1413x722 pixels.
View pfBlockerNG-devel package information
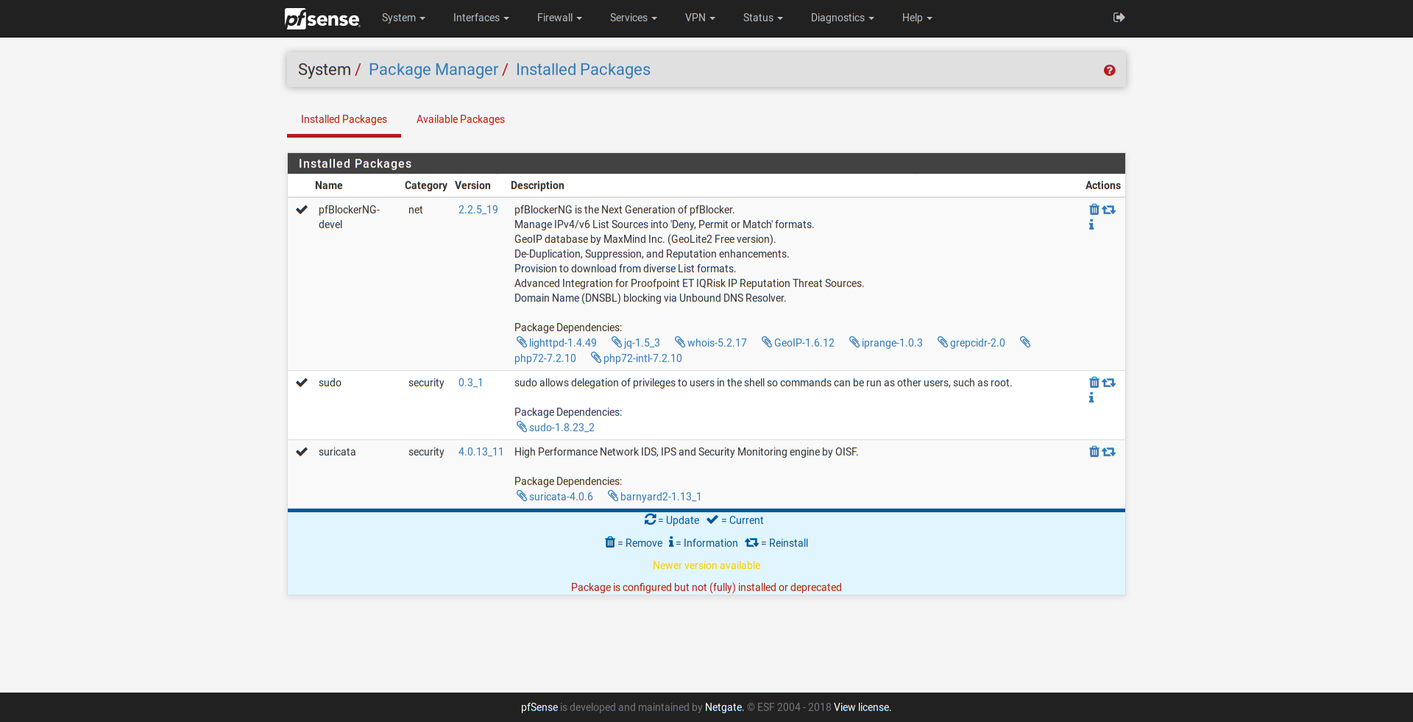[1091, 224]
